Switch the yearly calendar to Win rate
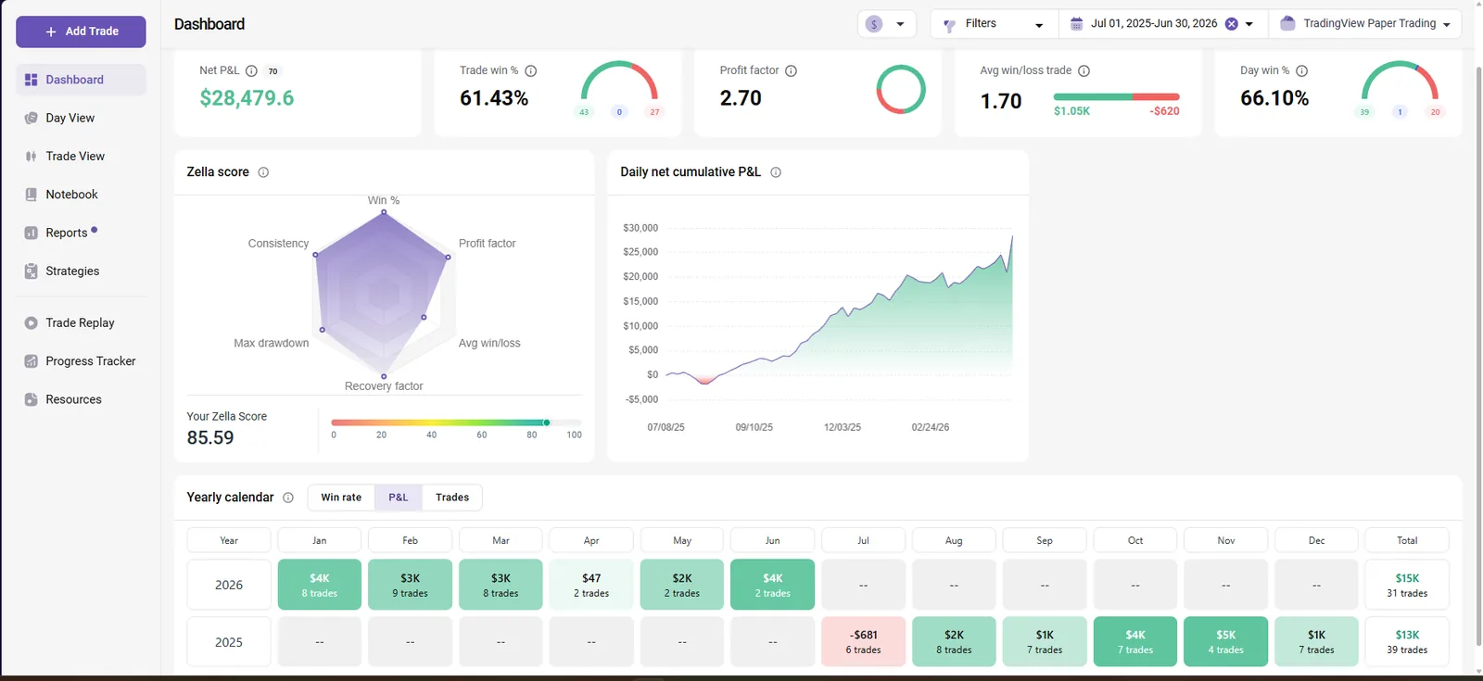The width and height of the screenshot is (1483, 681). click(x=341, y=498)
